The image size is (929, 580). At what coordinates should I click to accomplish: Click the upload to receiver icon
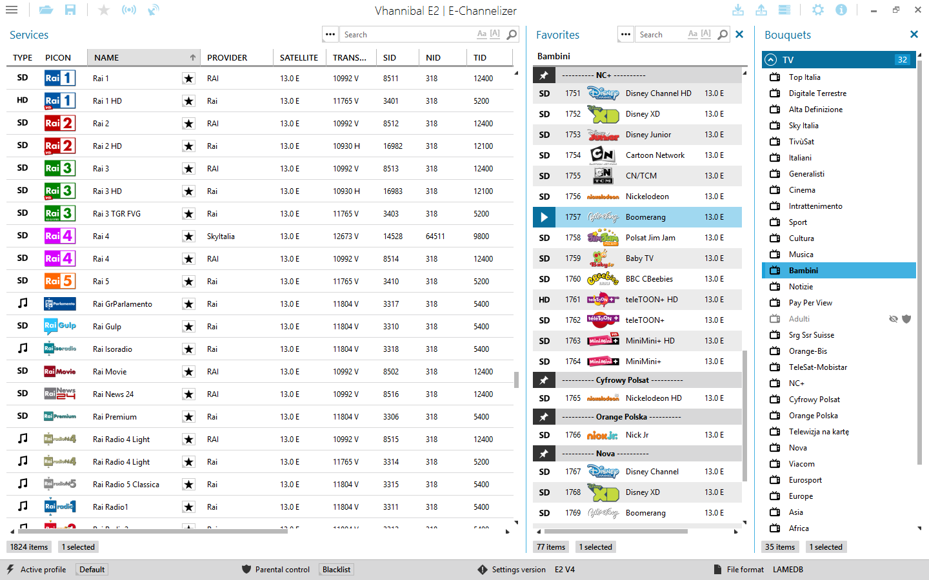coord(761,10)
